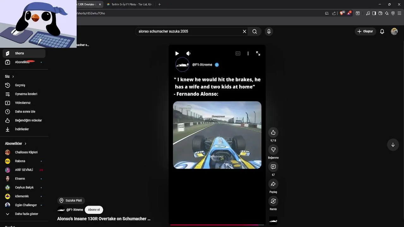The image size is (404, 227).
Task: Open Ceyhun Balçık channel
Action: (x=24, y=188)
